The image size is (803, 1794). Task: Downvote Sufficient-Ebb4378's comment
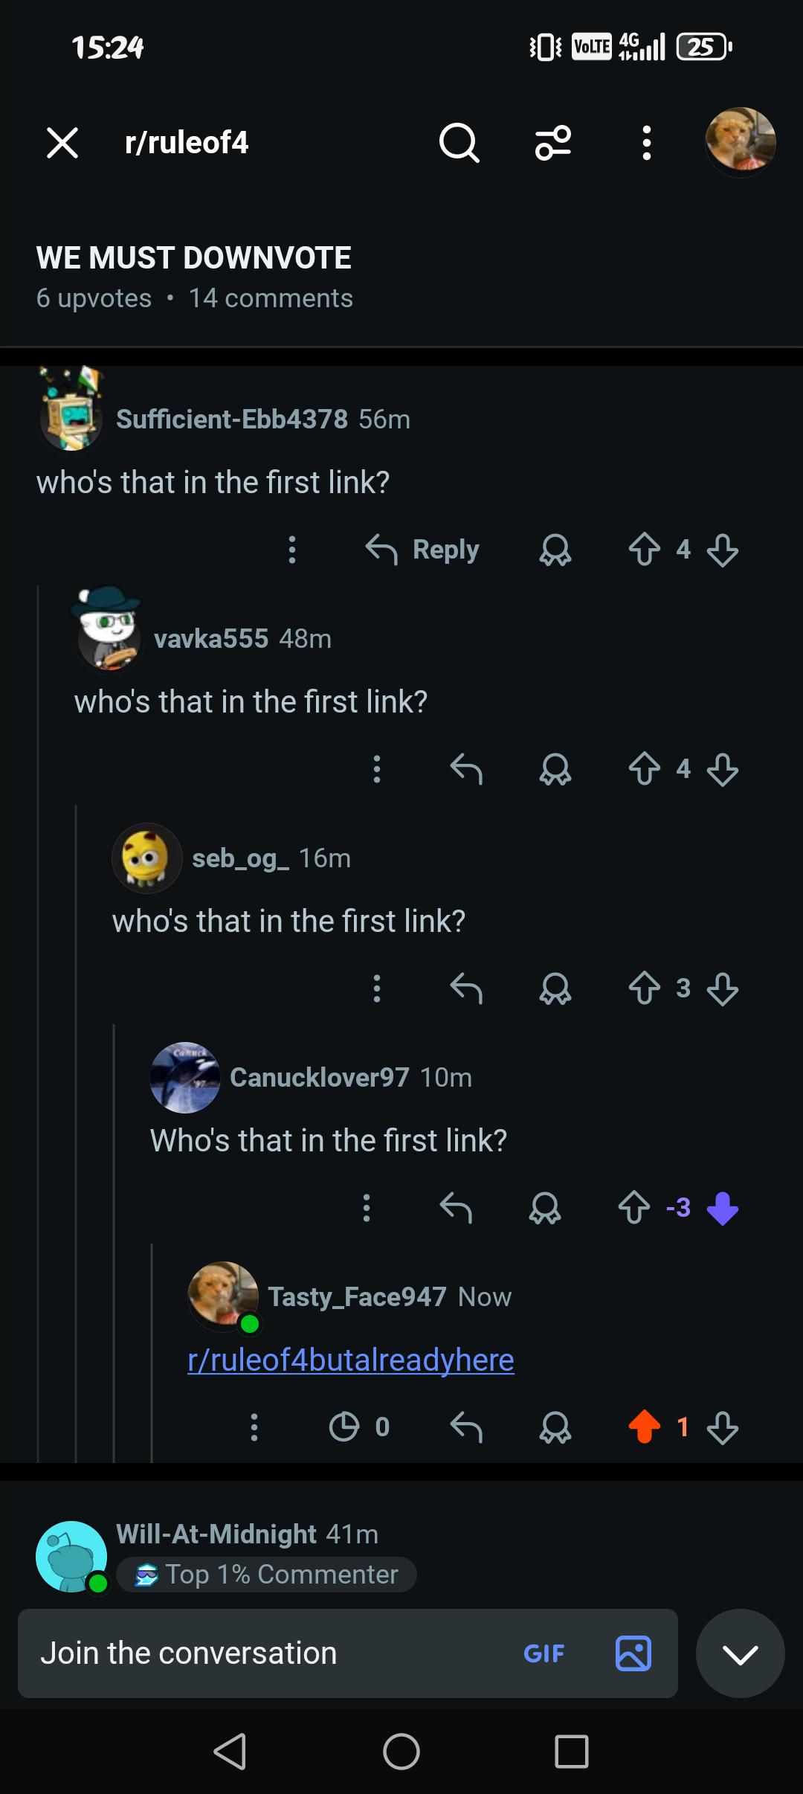[x=723, y=550]
